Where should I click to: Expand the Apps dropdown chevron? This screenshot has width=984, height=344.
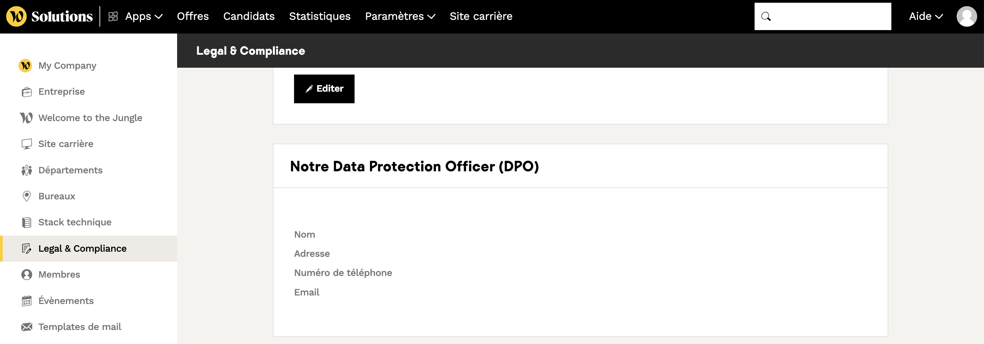coord(159,16)
